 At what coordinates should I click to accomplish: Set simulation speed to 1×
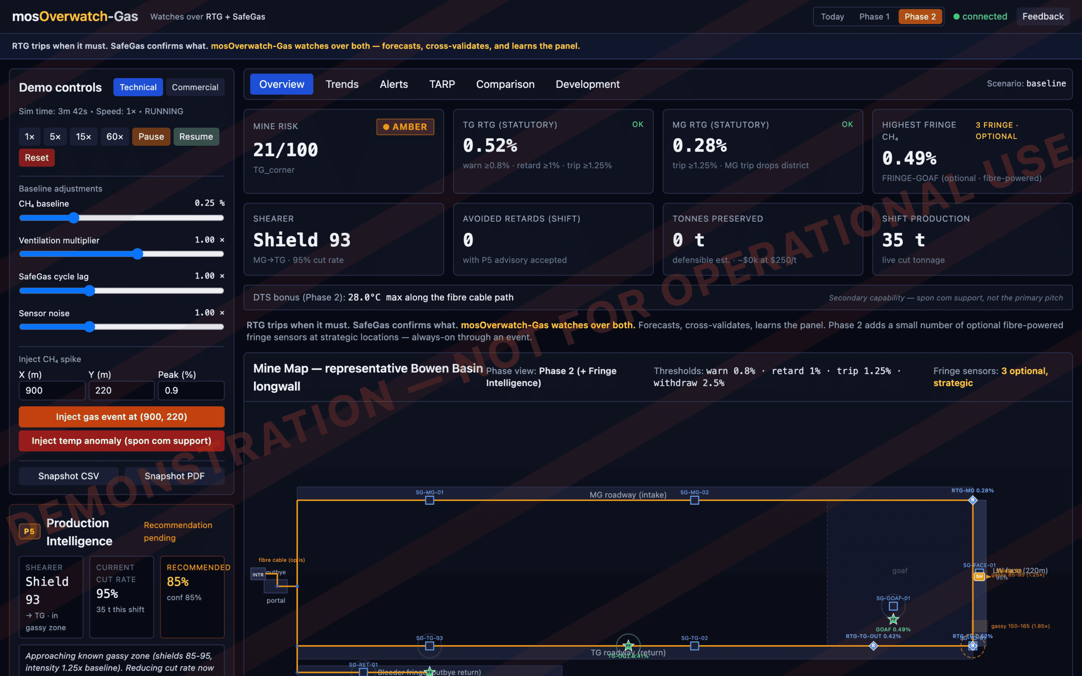[x=30, y=137]
